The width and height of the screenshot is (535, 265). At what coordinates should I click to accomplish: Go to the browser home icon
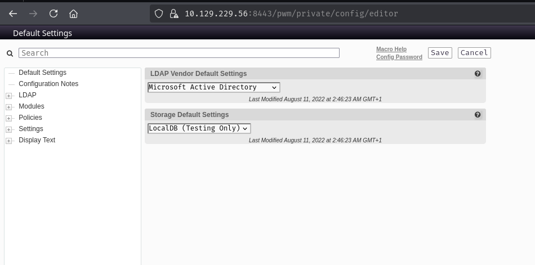pos(73,14)
